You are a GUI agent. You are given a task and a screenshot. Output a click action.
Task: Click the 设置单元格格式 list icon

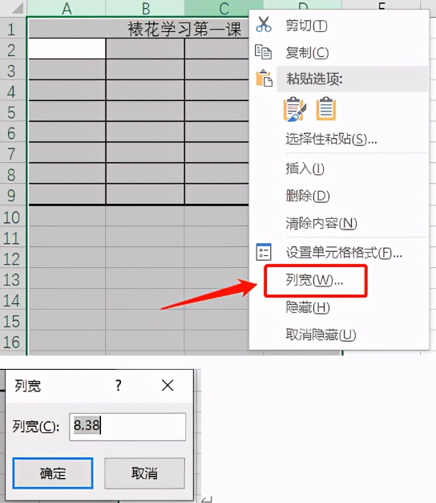point(264,252)
